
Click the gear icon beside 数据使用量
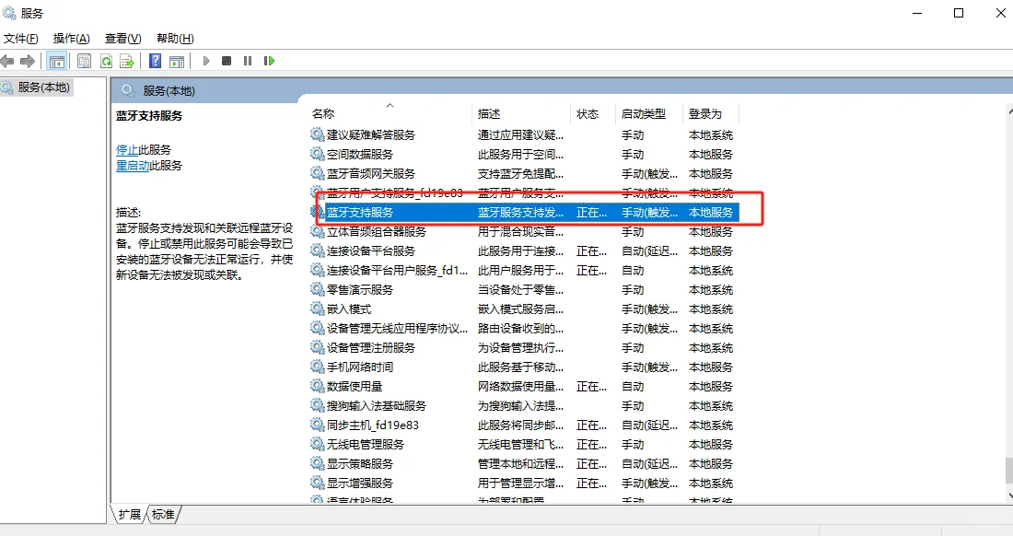point(317,386)
